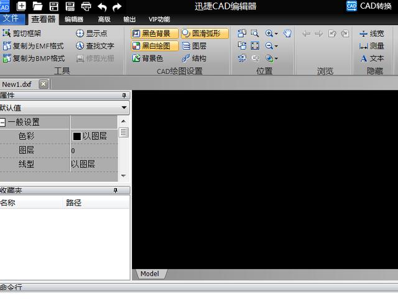This screenshot has height=302, width=398.
Task: Switch to the VIP功能 tab
Action: (159, 19)
